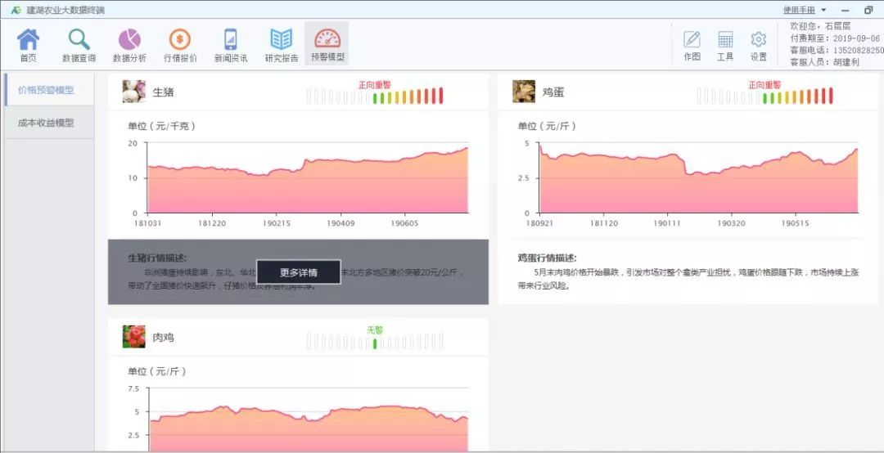Switch to 价格预警模型 tab
Image resolution: width=884 pixels, height=453 pixels.
49,90
